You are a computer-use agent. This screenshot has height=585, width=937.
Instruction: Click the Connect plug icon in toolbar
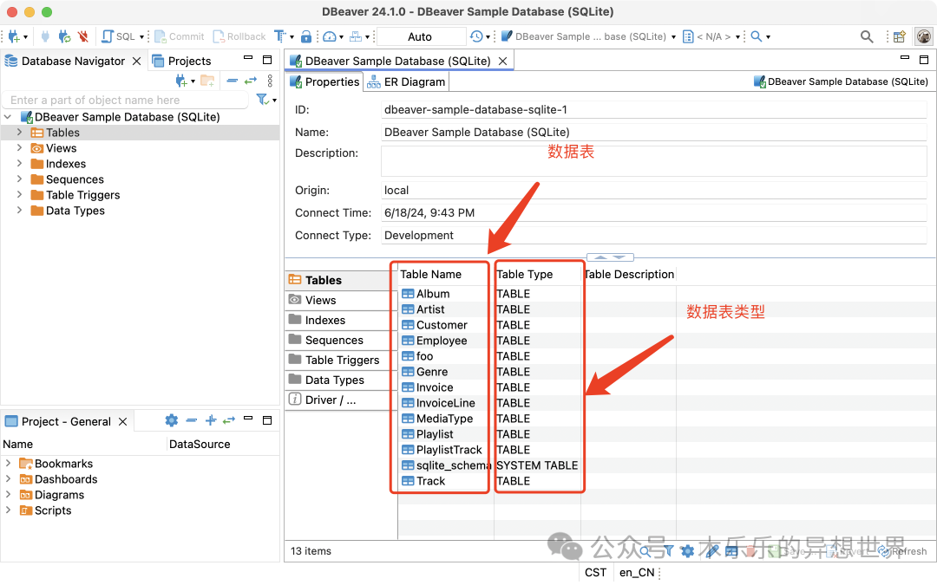pyautogui.click(x=45, y=36)
